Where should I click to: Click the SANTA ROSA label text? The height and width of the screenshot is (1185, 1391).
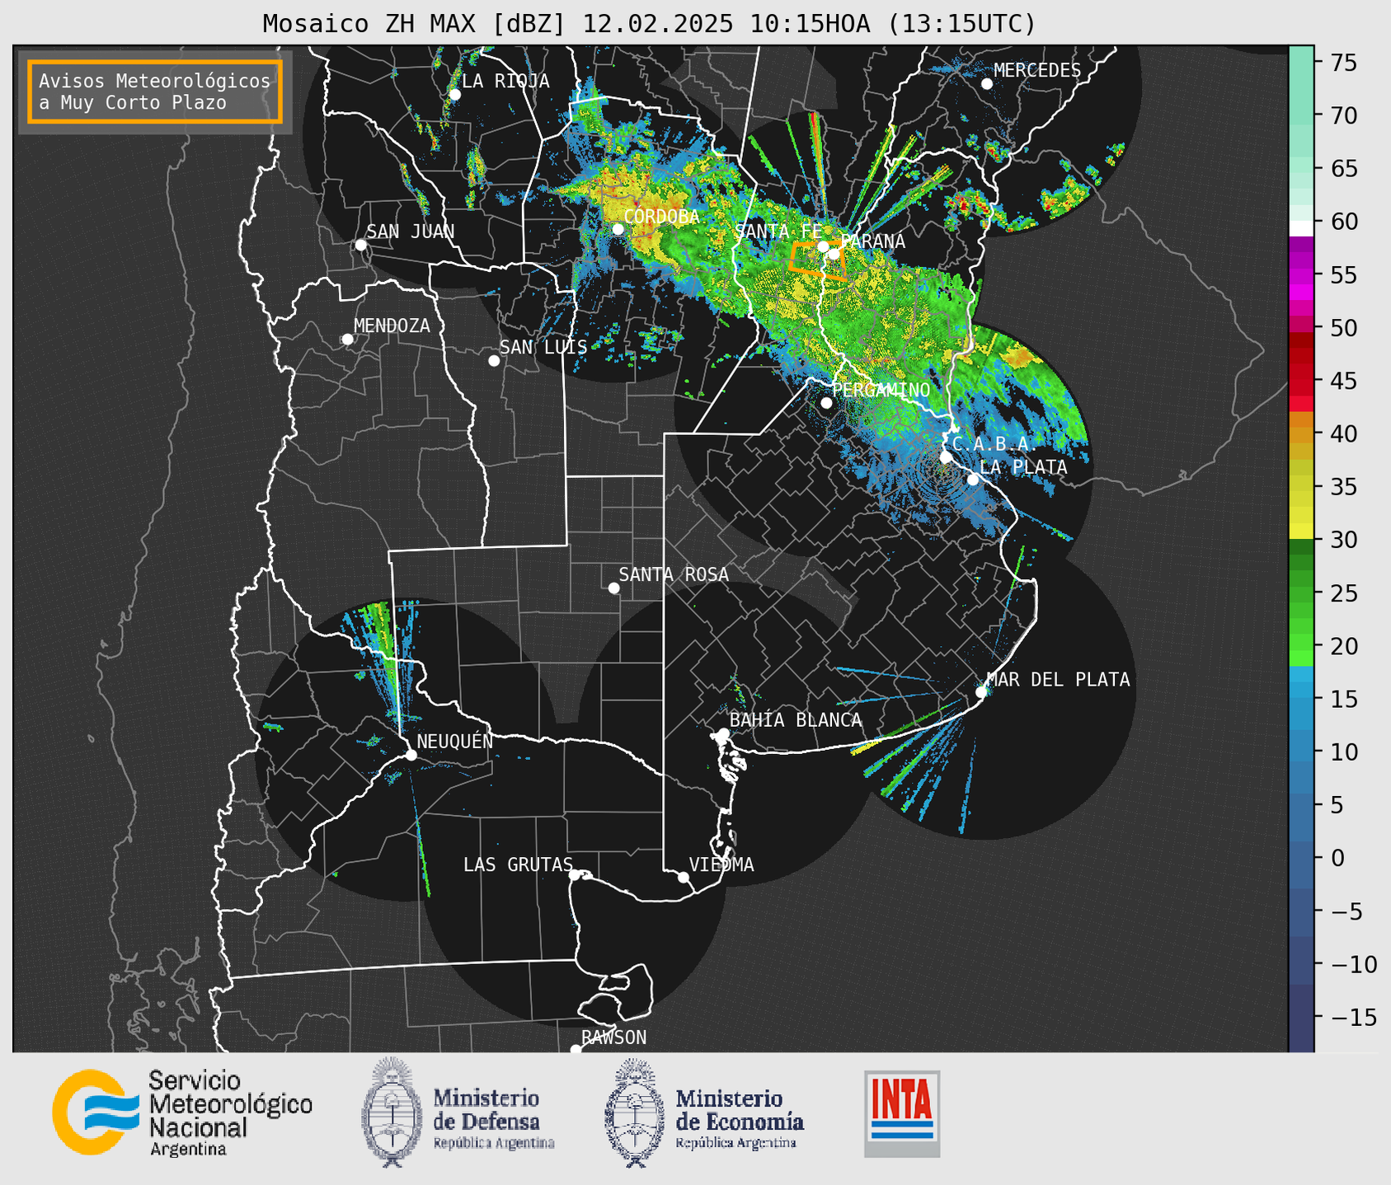[674, 574]
